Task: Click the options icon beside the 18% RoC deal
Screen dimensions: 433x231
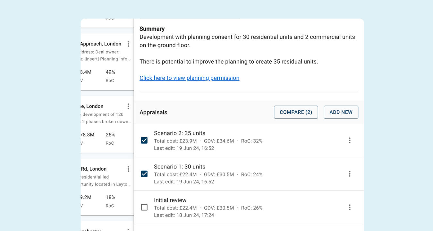Action: click(128, 169)
